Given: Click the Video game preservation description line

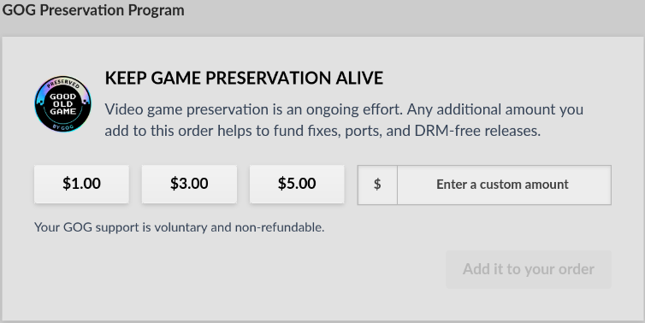Looking at the screenshot, I should coord(344,109).
